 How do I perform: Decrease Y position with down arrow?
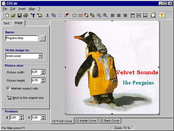click(43, 119)
